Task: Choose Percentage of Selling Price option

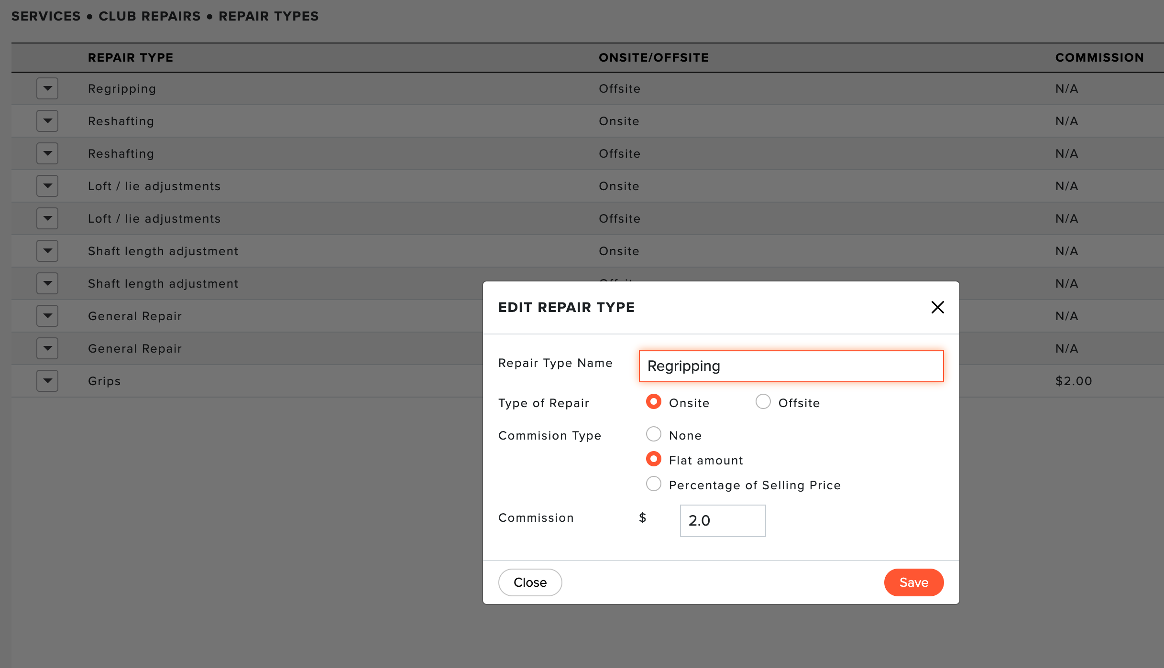Action: (x=653, y=484)
